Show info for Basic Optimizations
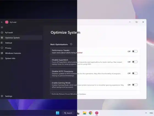 71,44
